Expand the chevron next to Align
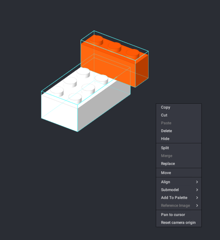The image size is (220, 240). 197,182
